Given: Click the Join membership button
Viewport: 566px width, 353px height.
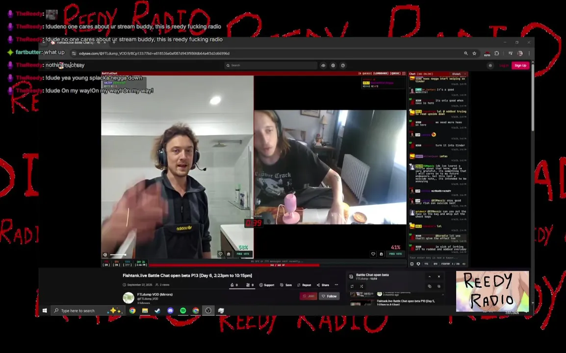Looking at the screenshot, I should click(x=309, y=296).
